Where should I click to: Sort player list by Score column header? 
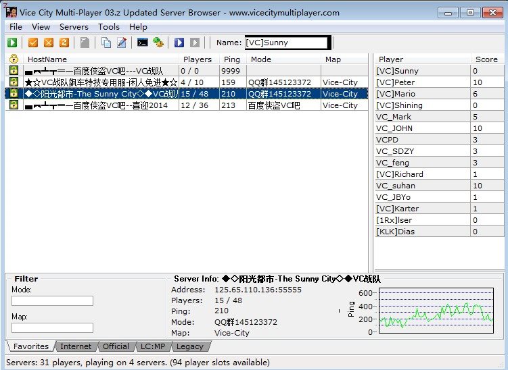[487, 59]
